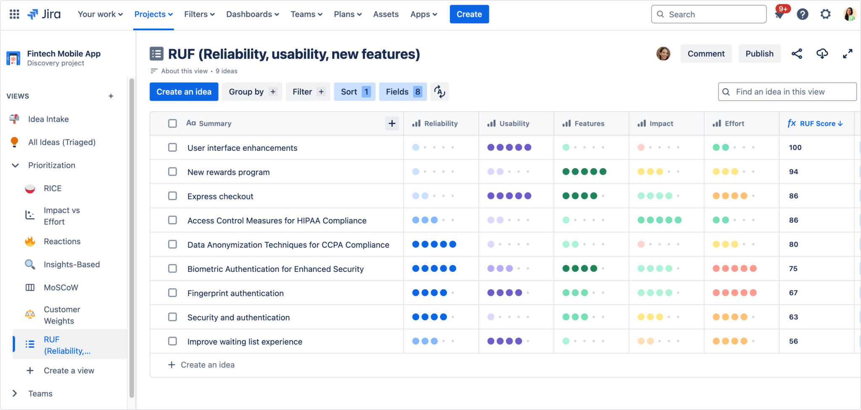This screenshot has width=861, height=410.
Task: Collapse the Prioritization section
Action: click(15, 165)
